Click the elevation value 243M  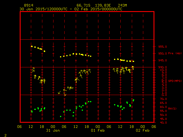tap(122, 5)
